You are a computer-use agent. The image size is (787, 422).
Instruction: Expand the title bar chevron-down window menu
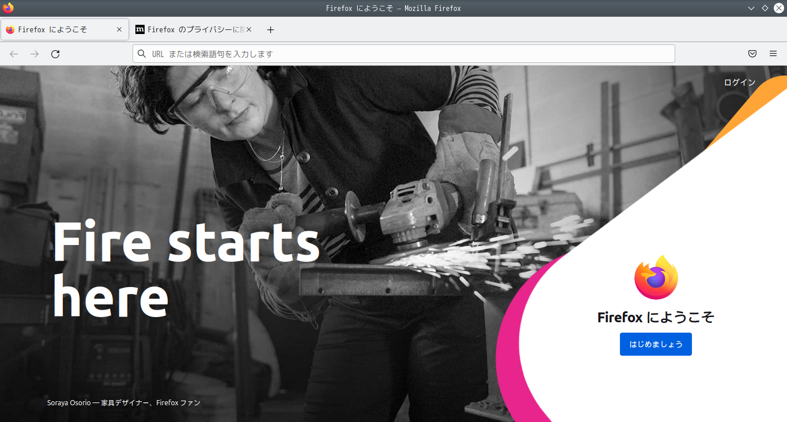[x=751, y=8]
